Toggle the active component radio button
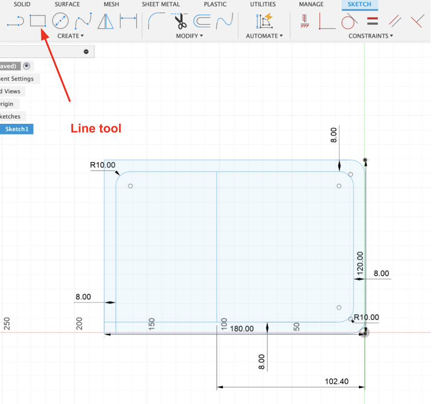Screen dimensions: 437x404 27,66
